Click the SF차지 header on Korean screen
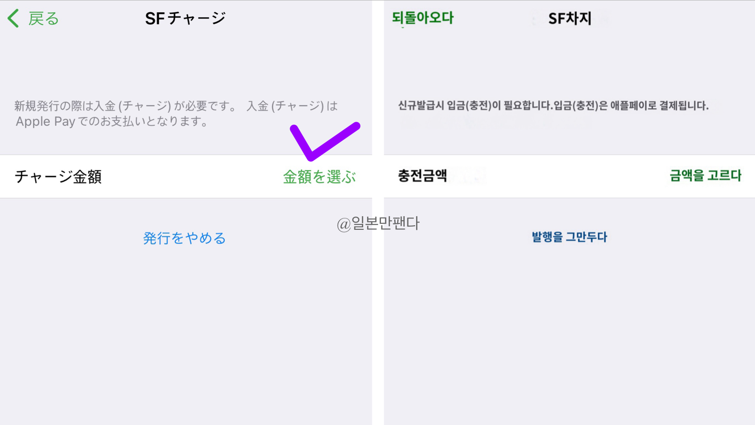This screenshot has width=755, height=425. point(568,17)
